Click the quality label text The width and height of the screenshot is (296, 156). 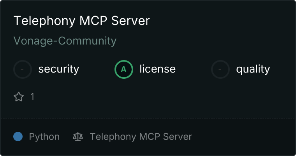253,69
